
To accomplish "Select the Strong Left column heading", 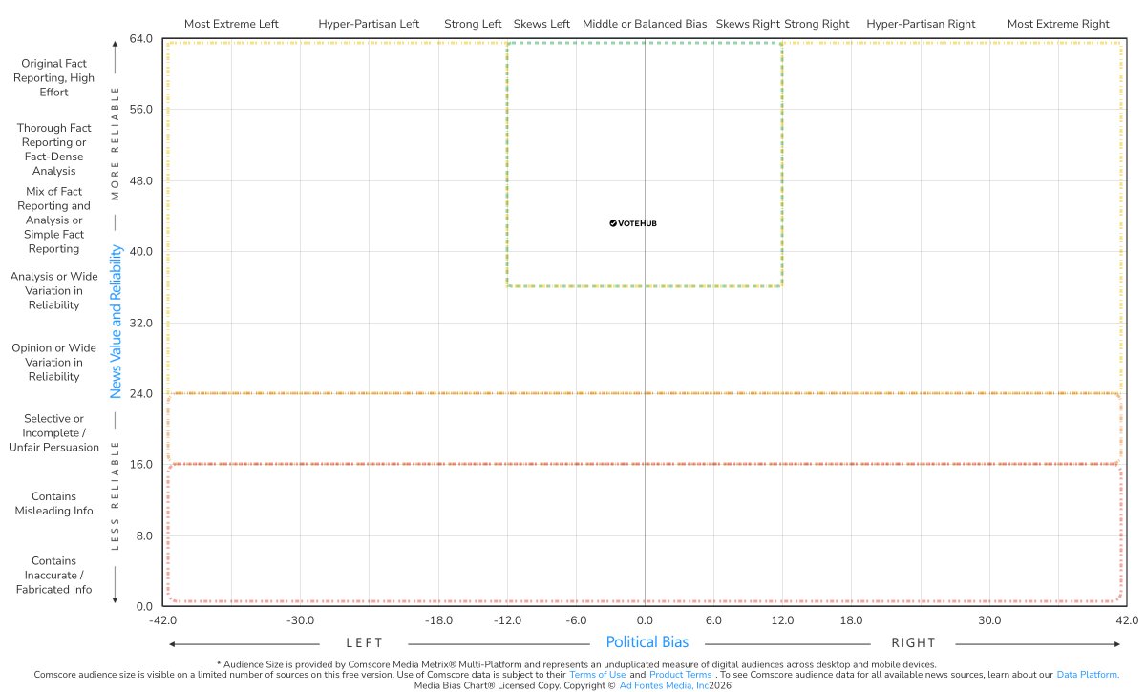I will 473,24.
